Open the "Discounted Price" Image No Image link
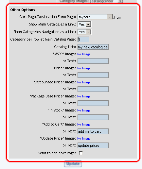The image size is (142, 169). [x=84, y=82]
